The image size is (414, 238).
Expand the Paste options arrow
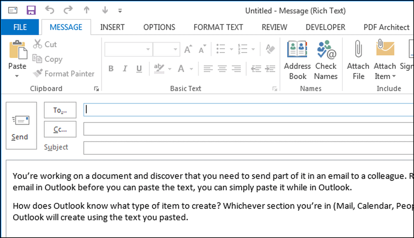pyautogui.click(x=17, y=76)
